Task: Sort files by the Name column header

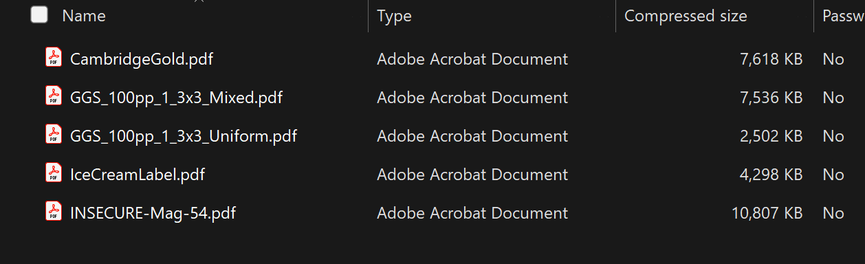Action: click(x=84, y=16)
